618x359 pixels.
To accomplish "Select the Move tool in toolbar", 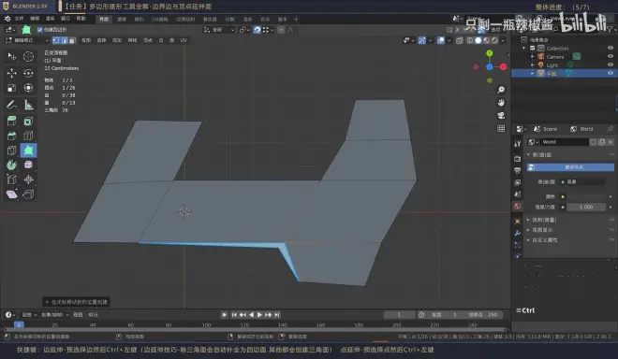I will 12,73.
